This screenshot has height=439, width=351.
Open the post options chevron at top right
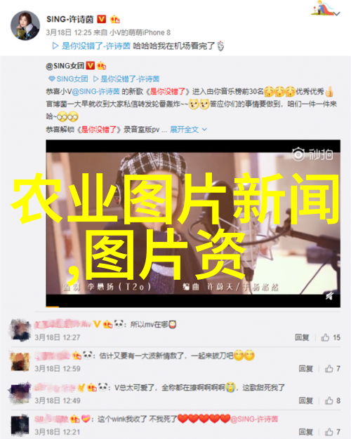point(337,13)
